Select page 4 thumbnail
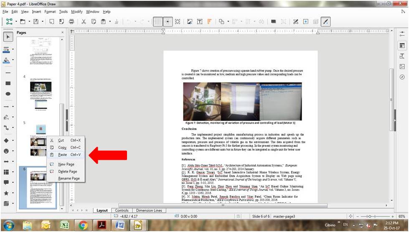The height and width of the screenshot is (232, 409). (x=41, y=94)
